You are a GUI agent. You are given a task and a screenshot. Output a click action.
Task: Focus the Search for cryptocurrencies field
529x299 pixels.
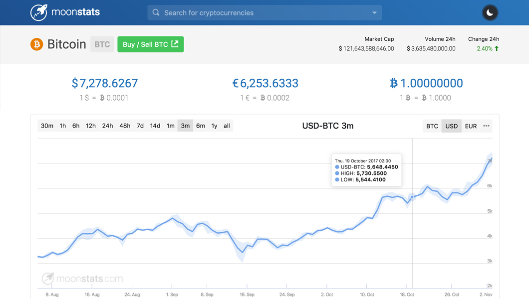[264, 12]
